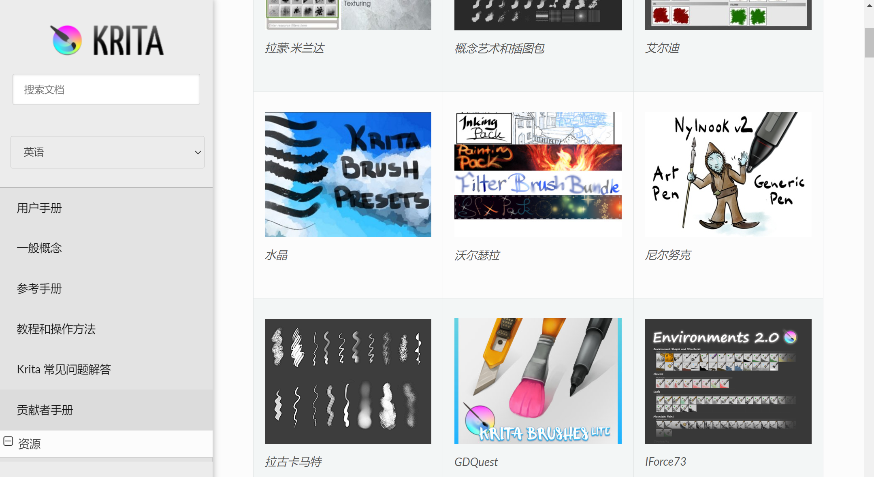Click the IForce73 caption
Screen dimensions: 874x477
coord(665,462)
